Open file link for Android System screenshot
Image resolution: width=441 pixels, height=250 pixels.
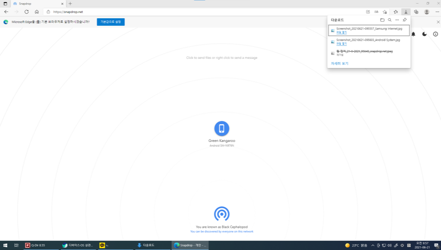(x=342, y=44)
